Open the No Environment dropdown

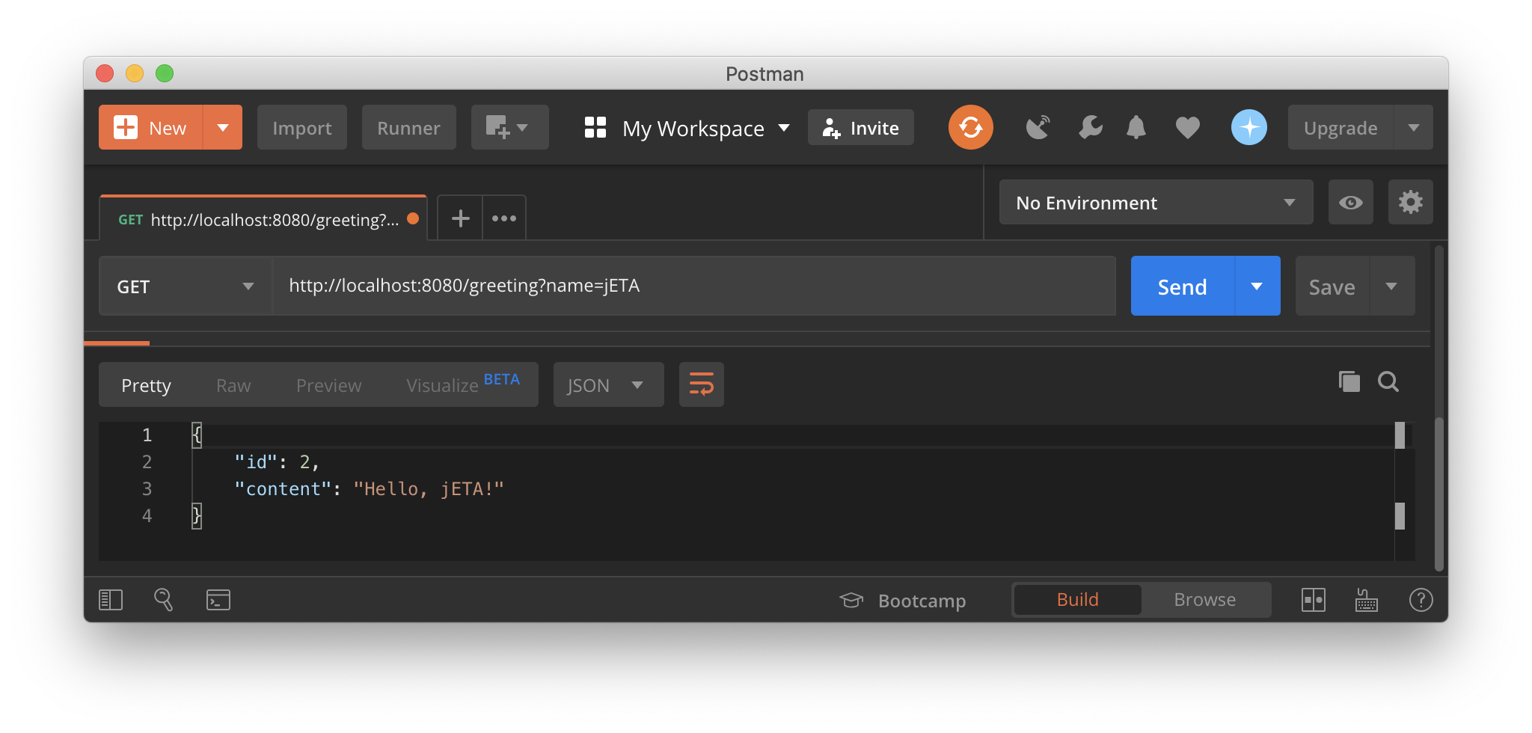(1156, 202)
